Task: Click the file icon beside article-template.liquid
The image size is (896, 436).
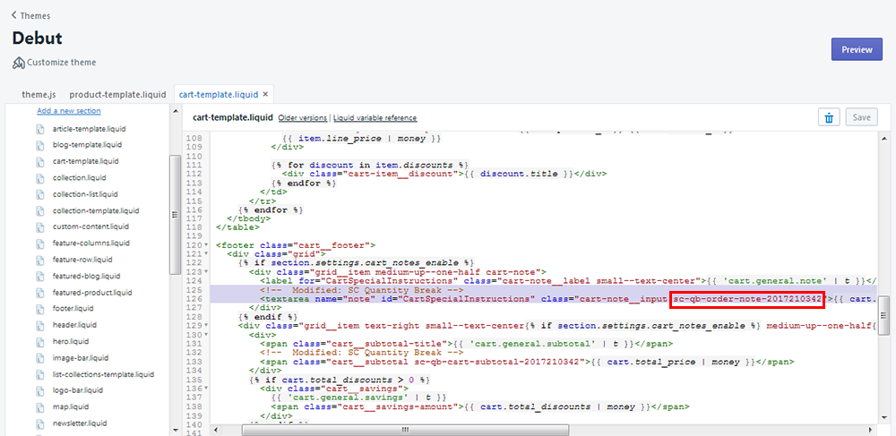Action: [x=40, y=128]
